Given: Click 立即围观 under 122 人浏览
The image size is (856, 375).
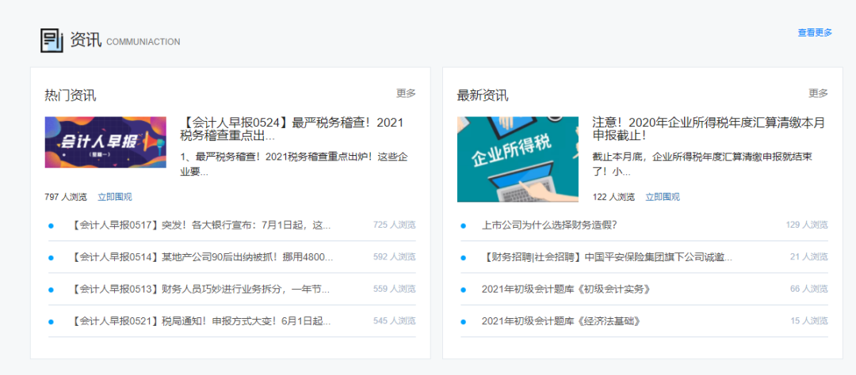Looking at the screenshot, I should (x=662, y=197).
